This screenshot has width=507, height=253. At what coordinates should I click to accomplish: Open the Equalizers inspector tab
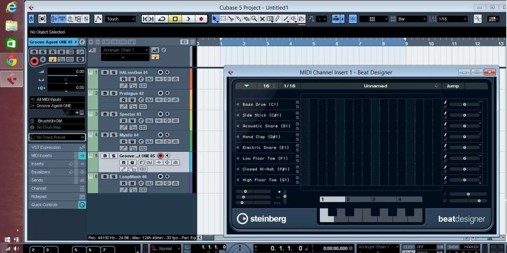click(41, 172)
